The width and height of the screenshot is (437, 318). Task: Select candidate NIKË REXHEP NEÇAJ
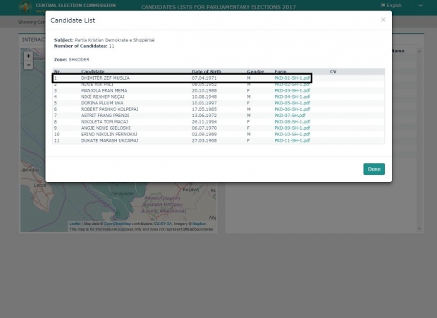103,97
